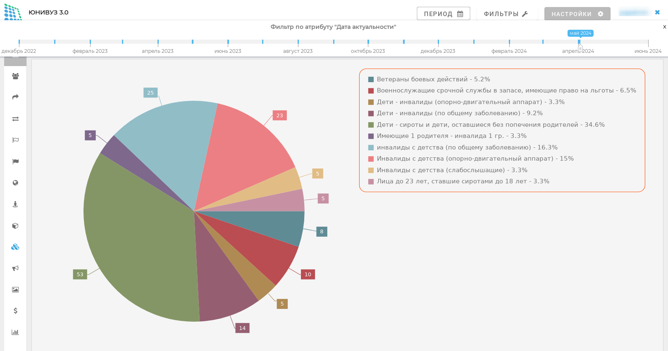Jump to апрель 2023 on timeline
Image resolution: width=668 pixels, height=351 pixels.
pos(158,51)
